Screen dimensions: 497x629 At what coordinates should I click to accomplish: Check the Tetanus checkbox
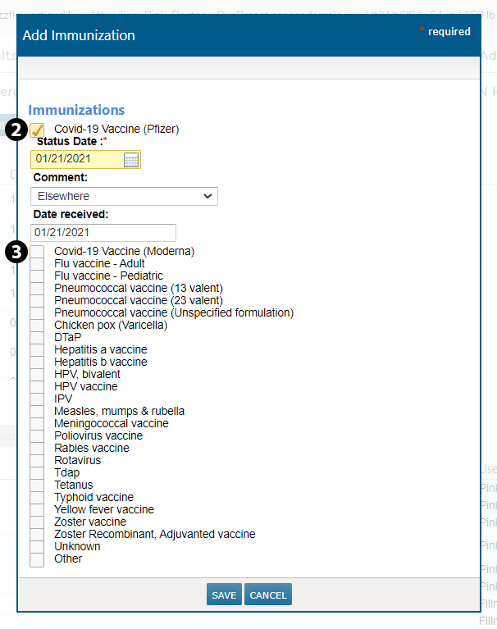click(37, 485)
